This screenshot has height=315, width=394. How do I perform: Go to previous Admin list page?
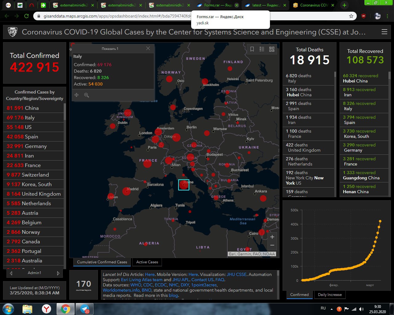(11, 273)
